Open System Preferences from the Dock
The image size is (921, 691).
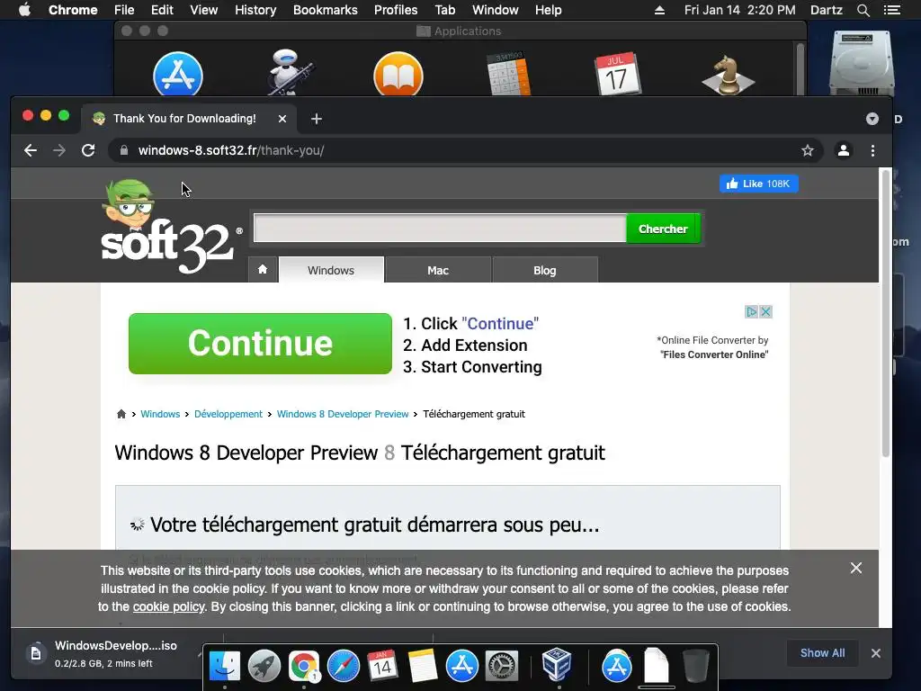pos(502,667)
